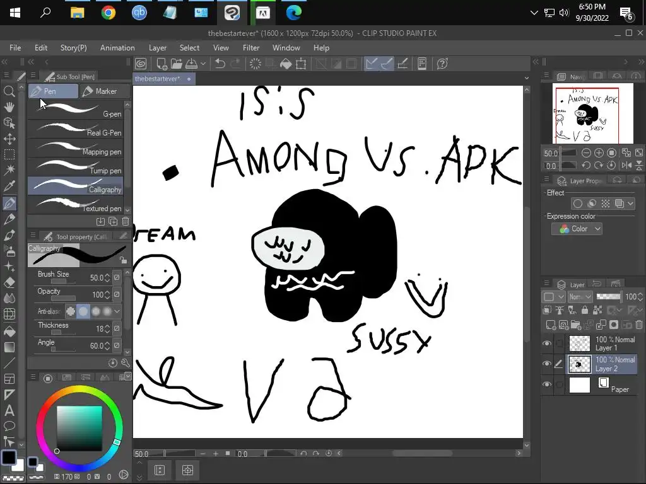Select the Balloon speech bubble tool
Viewport: 646px width, 484px height.
click(x=9, y=426)
